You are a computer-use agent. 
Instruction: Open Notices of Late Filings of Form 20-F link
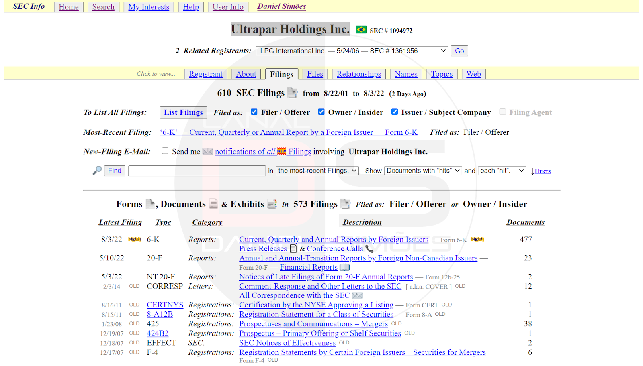326,277
